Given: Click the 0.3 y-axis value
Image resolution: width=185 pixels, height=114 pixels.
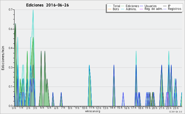Looking at the screenshot, I should pyautogui.click(x=10, y=67).
